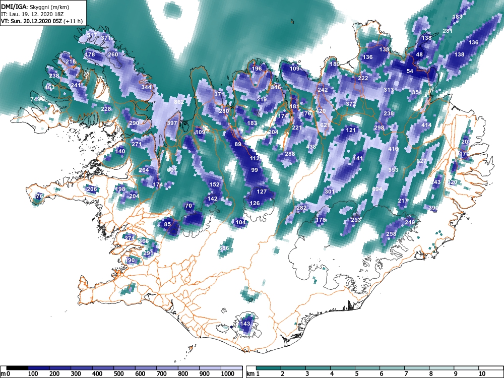Screen dimensions: 504x378
Task: Click visibility value 264 on the map
Action: 144,170
